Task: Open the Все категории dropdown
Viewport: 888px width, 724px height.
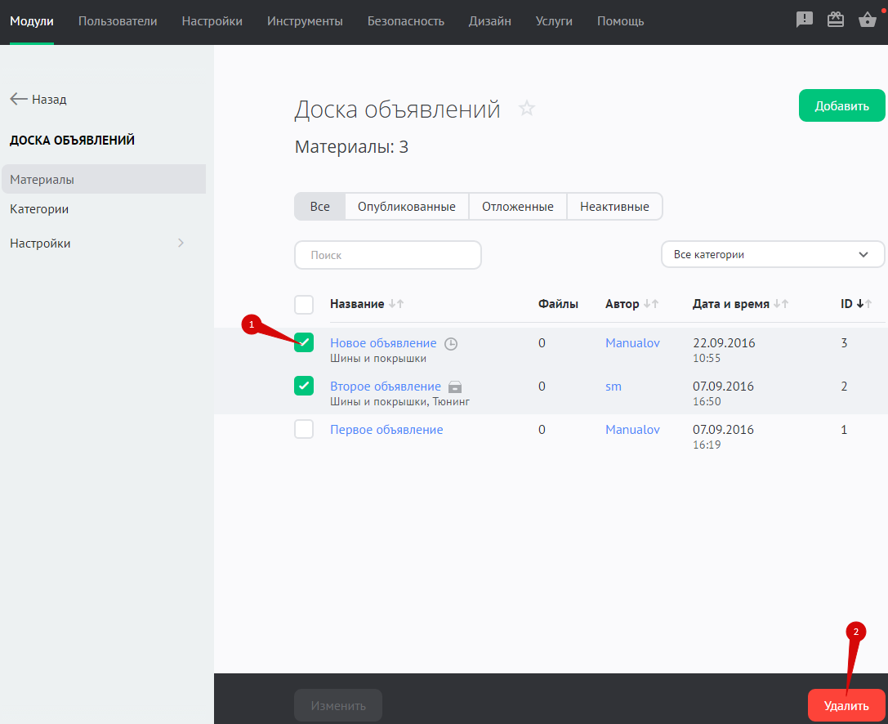Action: (772, 254)
